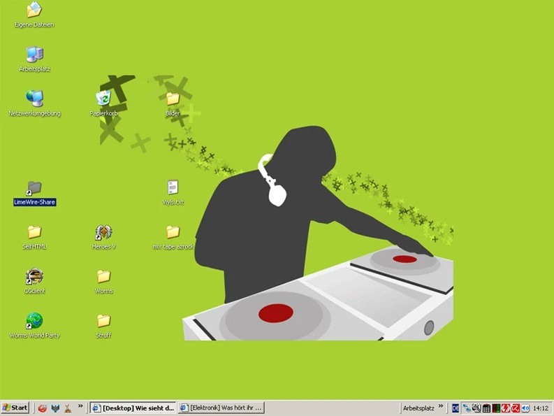Switch to the [Desktop] Wie sieht d... window
Viewport: 554px width, 416px height.
pos(133,408)
